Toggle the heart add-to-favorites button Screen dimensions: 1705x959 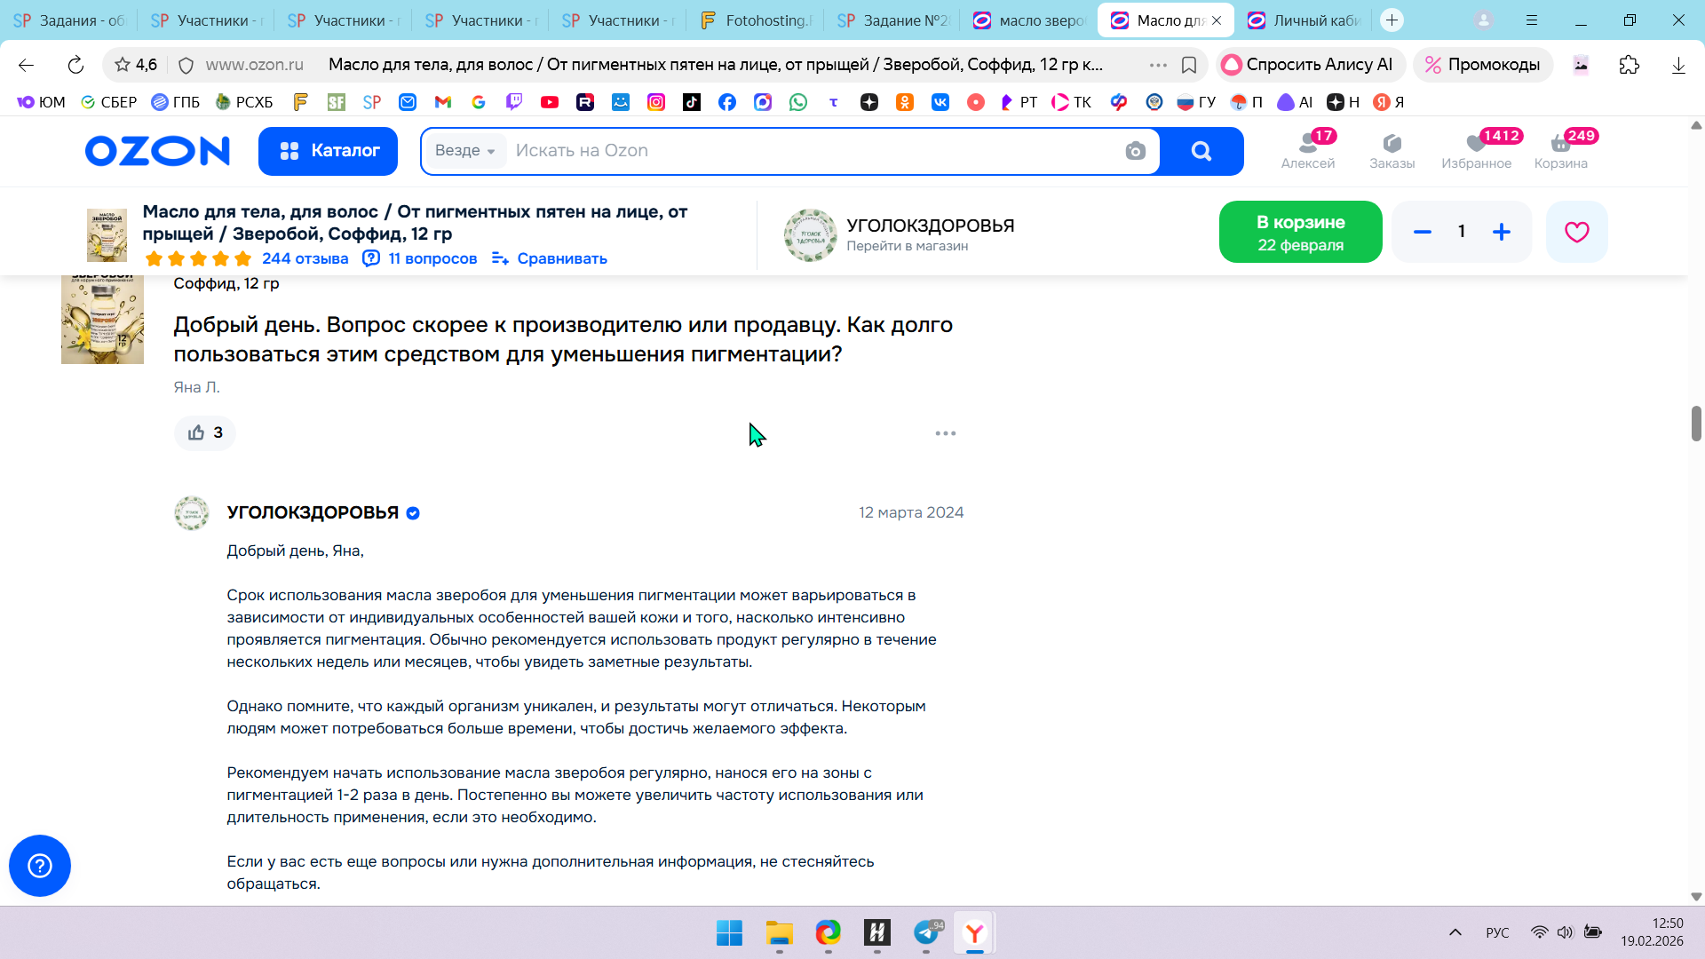tap(1576, 232)
